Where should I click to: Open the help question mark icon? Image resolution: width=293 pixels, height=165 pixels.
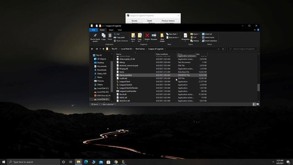pos(258,30)
